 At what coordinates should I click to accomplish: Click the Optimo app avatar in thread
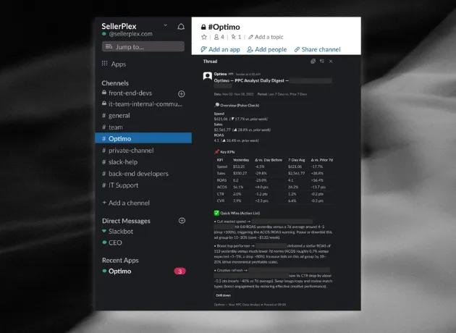coord(207,76)
